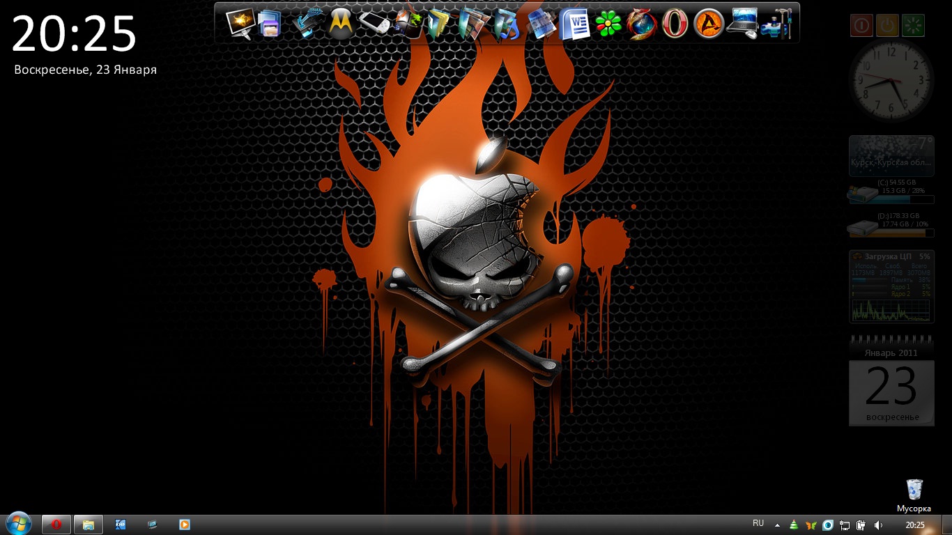This screenshot has height=535, width=952.
Task: Click the orange-green butterfly tray icon
Action: pyautogui.click(x=811, y=525)
